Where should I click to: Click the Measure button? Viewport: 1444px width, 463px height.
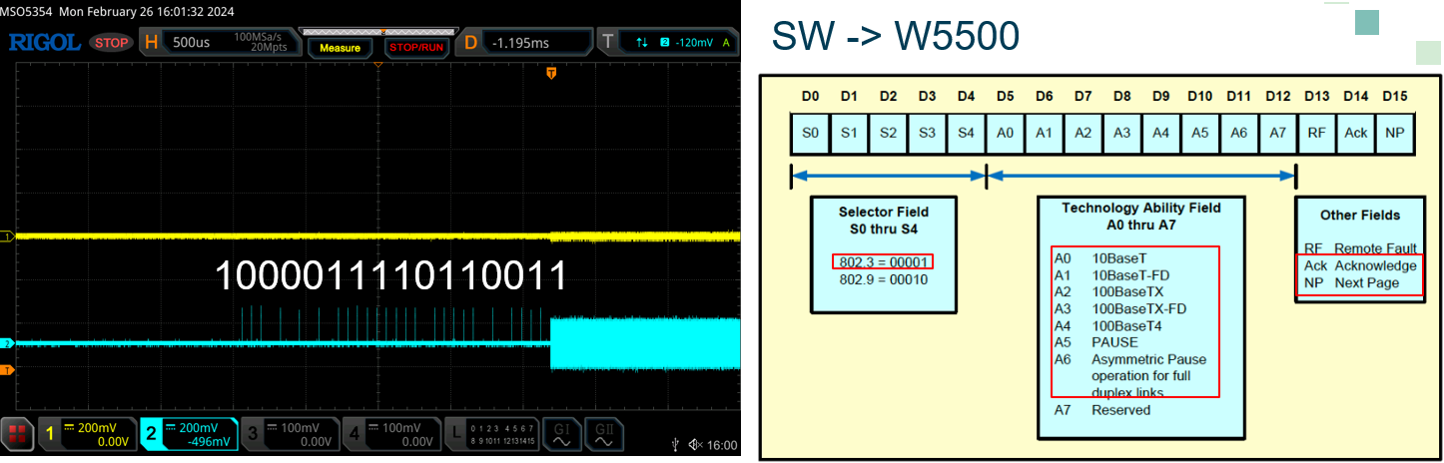(340, 47)
